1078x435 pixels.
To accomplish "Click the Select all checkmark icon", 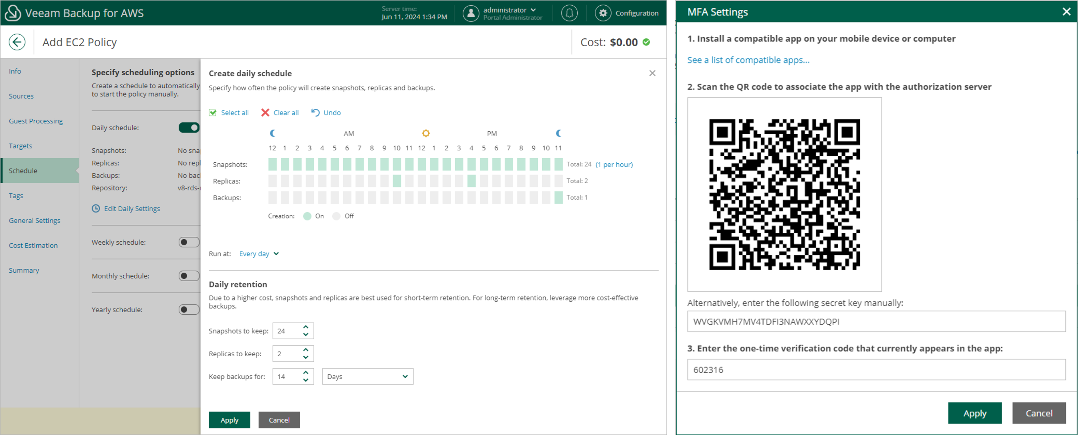I will point(213,112).
